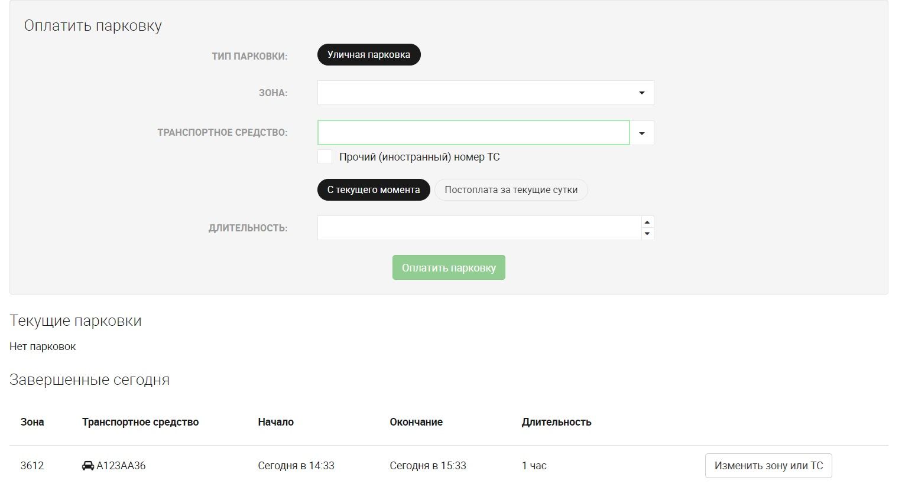902x484 pixels.
Task: Click zone number 3612 in table
Action: pos(32,466)
